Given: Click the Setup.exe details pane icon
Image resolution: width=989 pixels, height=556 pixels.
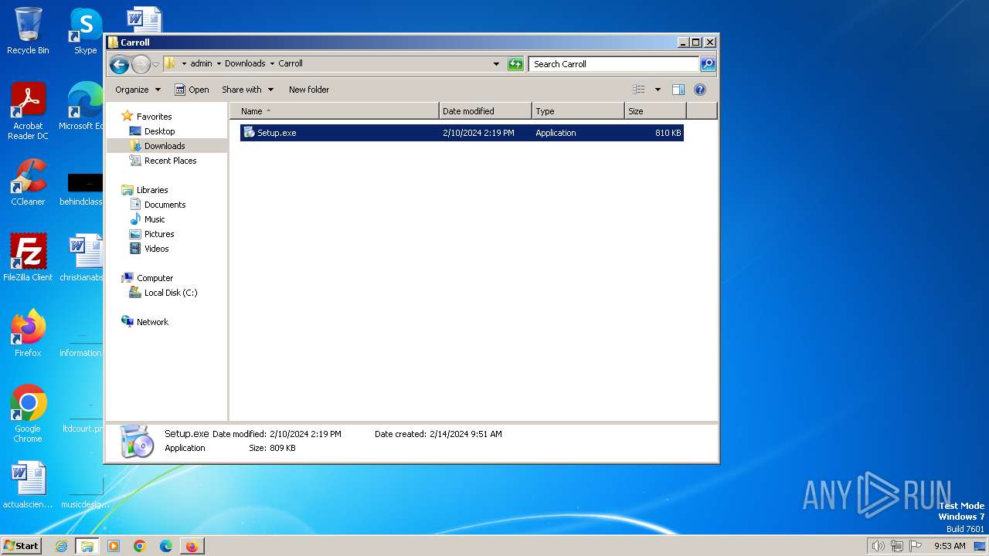Looking at the screenshot, I should (x=137, y=441).
